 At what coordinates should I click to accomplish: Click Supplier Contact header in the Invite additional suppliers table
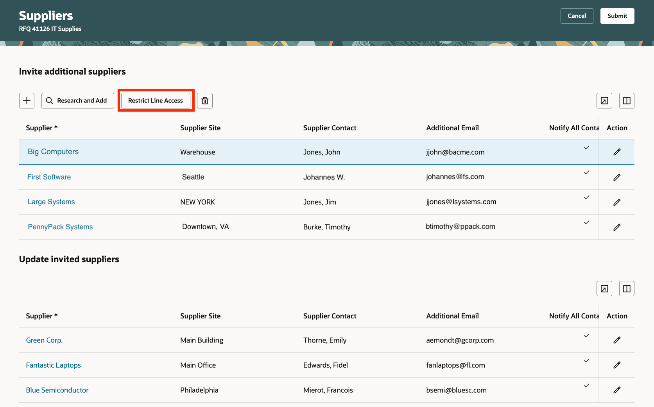330,128
